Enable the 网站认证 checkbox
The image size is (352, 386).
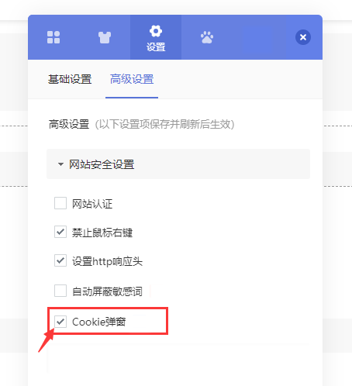click(60, 203)
